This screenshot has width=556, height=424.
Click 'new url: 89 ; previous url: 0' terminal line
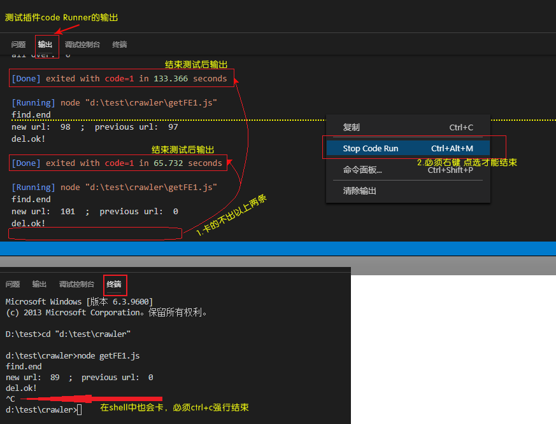(80, 378)
